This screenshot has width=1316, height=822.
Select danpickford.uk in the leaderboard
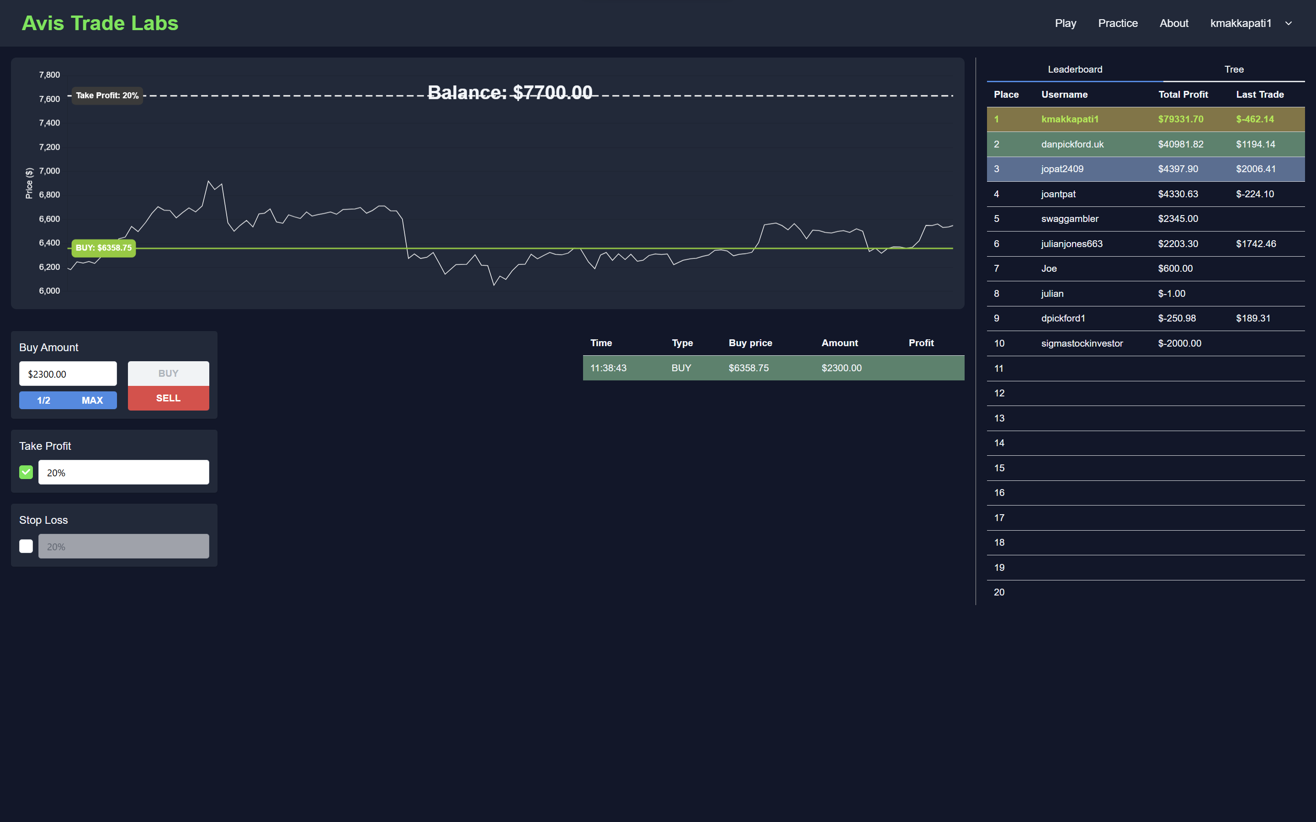click(x=1072, y=144)
